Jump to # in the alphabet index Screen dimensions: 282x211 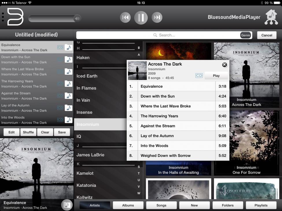coord(139,48)
